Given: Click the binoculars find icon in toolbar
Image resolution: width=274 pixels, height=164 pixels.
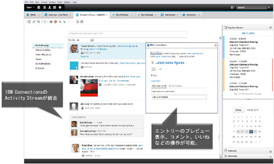Looking at the screenshot, I should (x=82, y=22).
